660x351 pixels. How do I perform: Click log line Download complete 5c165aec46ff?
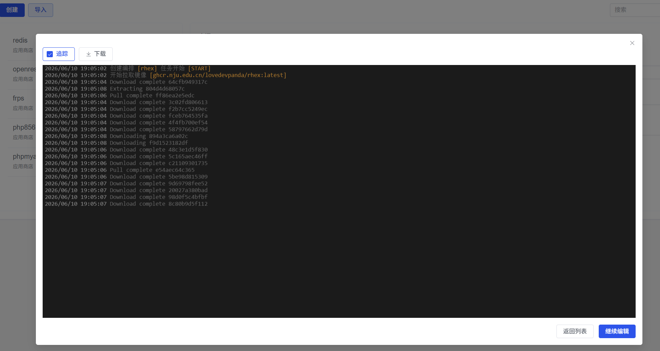pos(126,156)
